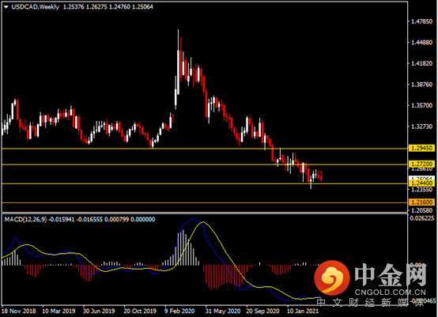The image size is (438, 317).
Task: Click the 1.38760 price axis value
Action: pos(422,85)
